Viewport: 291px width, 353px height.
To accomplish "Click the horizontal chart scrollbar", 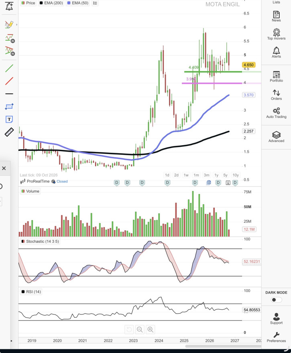I will pos(223,346).
